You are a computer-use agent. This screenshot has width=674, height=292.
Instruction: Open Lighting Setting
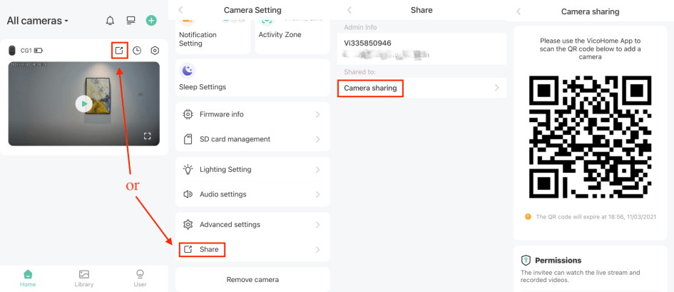pos(252,169)
